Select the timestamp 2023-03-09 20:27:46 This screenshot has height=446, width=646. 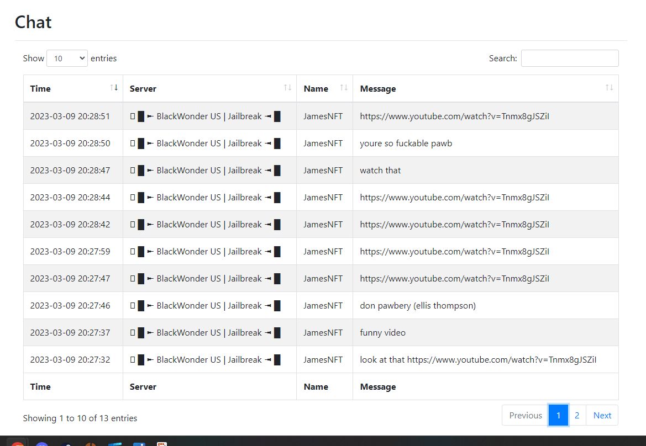tap(70, 306)
